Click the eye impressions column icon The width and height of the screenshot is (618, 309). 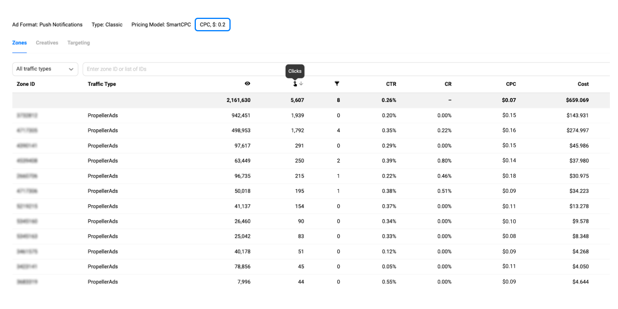coord(247,83)
